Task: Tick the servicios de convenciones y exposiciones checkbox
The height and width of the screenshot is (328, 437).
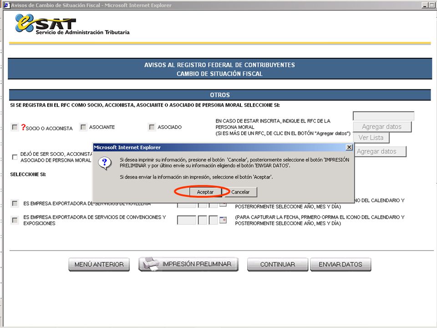Action: click(15, 220)
